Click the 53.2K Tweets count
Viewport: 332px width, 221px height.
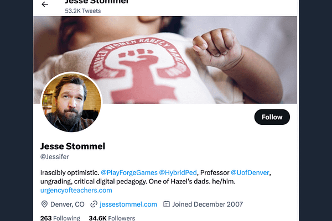83,10
